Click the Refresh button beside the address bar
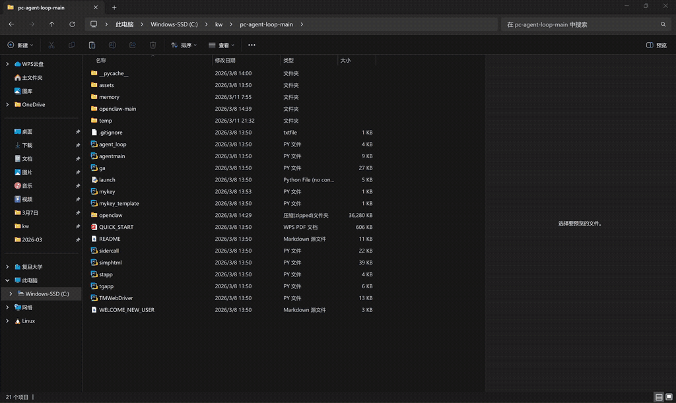The image size is (676, 403). point(72,24)
